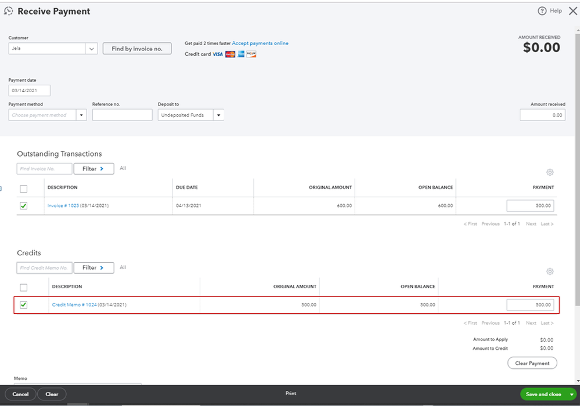Image resolution: width=580 pixels, height=406 pixels.
Task: Click the Receive Payment history clock icon
Action: point(8,11)
